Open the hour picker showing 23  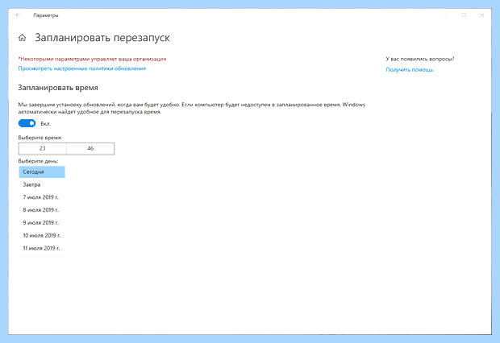click(x=43, y=148)
